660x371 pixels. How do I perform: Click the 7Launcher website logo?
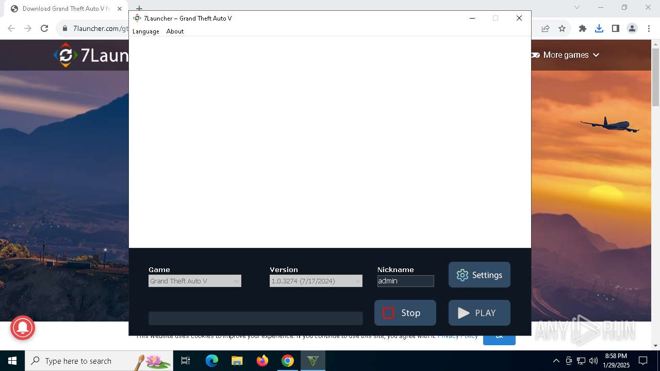pos(91,55)
